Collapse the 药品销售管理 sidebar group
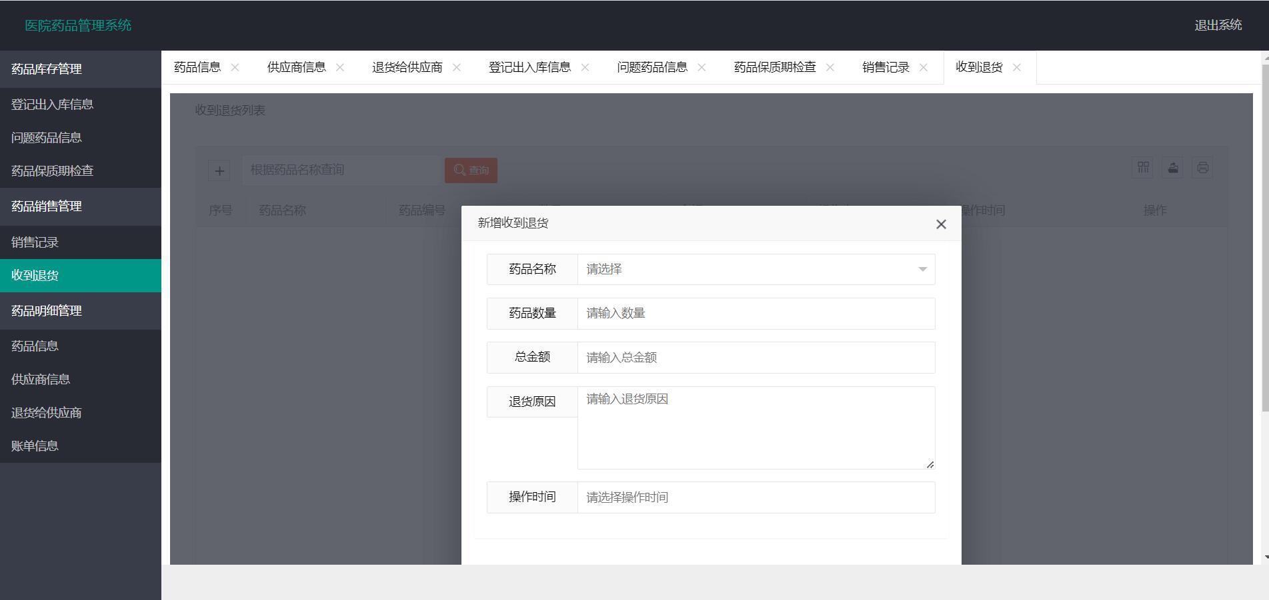1269x600 pixels. (81, 206)
